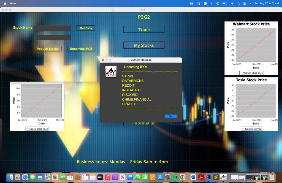Open the Main application menu
Screen dimensions: 282x183
pos(13,3)
